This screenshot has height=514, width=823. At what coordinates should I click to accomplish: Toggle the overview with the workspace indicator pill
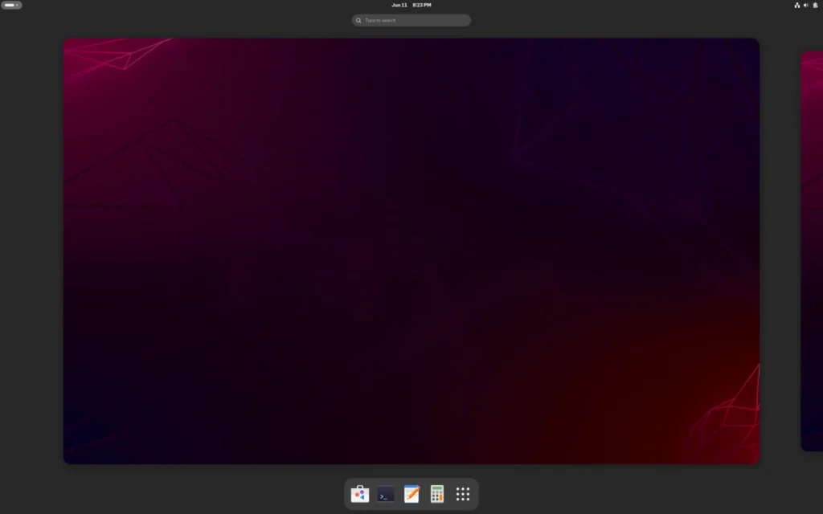(11, 5)
